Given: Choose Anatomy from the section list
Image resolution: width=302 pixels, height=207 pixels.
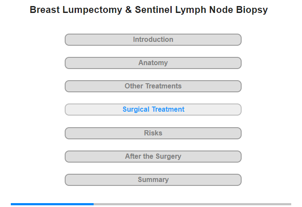Looking at the screenshot, I should coord(153,63).
